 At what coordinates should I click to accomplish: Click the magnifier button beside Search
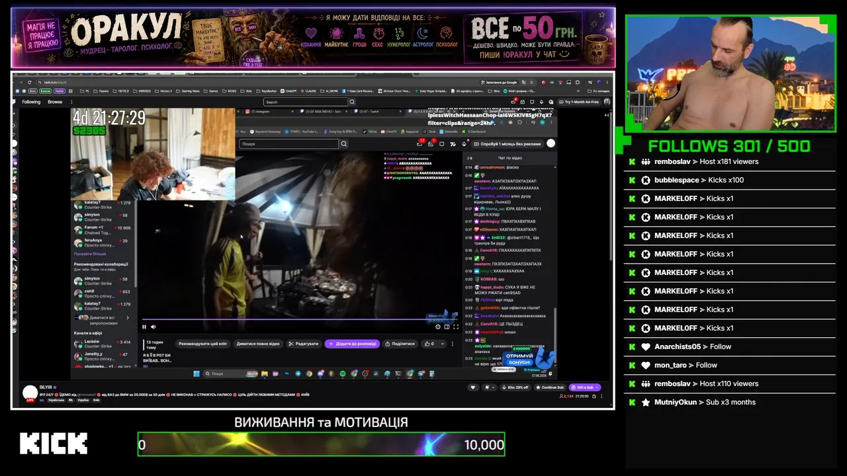352,102
